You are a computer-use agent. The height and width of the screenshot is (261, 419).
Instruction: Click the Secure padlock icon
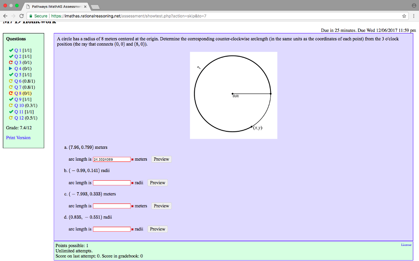[x=31, y=16]
